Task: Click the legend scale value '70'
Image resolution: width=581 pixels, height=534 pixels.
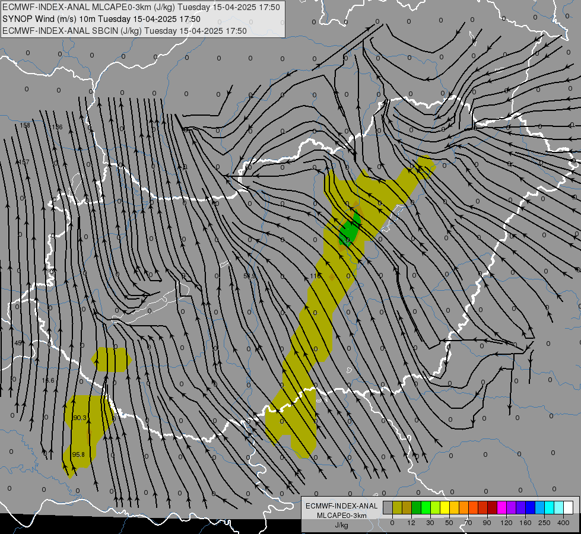Action: (468, 523)
